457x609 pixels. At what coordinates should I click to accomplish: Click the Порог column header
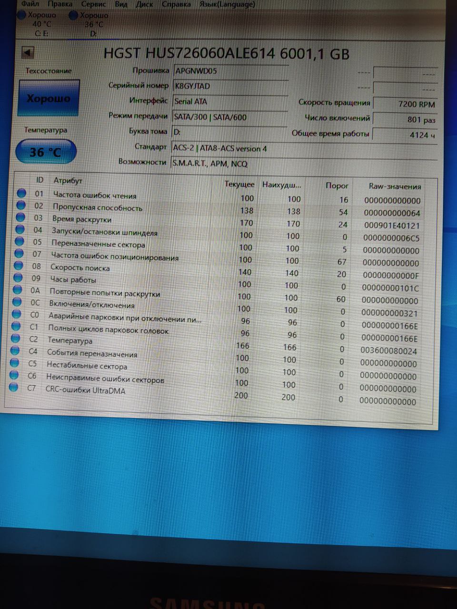pyautogui.click(x=337, y=186)
